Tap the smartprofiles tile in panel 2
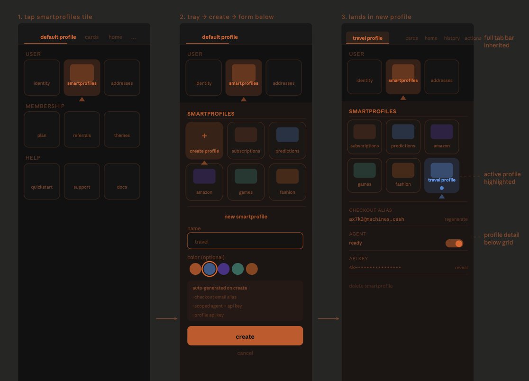The width and height of the screenshot is (529, 381). 244,78
